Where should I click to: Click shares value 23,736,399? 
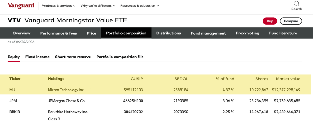coord(259,101)
